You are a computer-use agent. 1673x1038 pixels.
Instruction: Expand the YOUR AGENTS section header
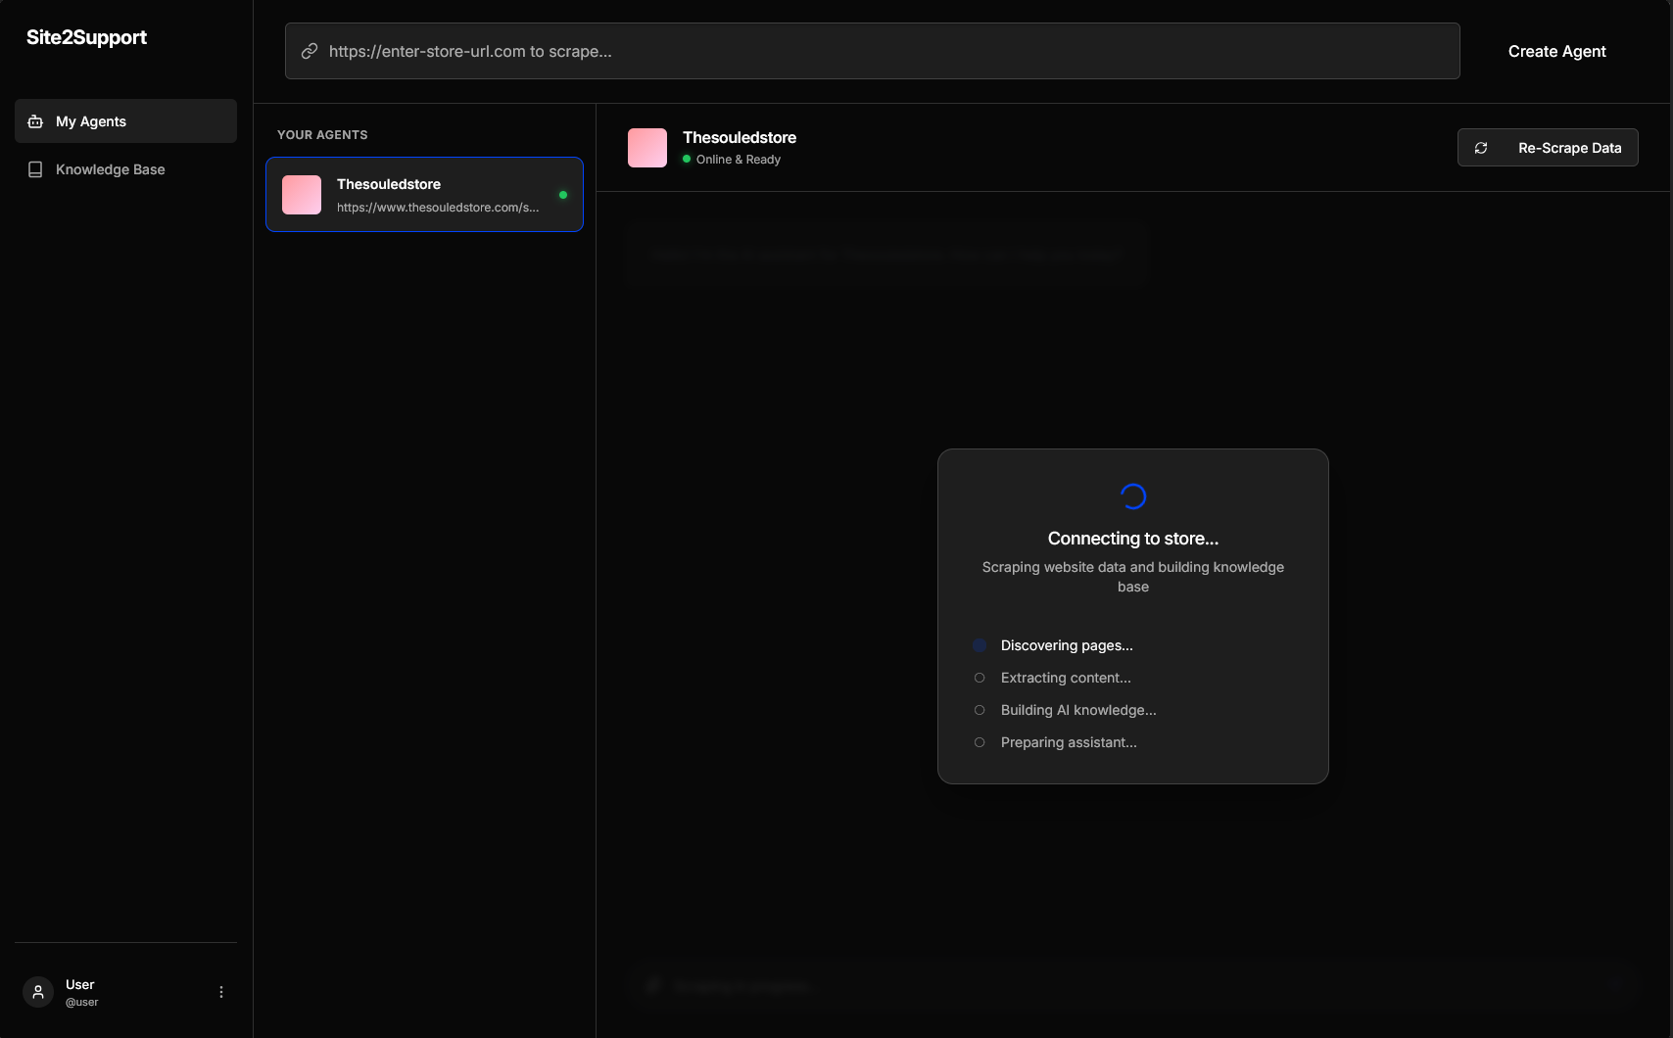click(x=322, y=134)
